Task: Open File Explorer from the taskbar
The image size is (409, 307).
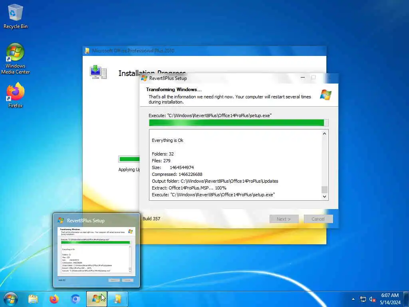Action: pyautogui.click(x=33, y=299)
